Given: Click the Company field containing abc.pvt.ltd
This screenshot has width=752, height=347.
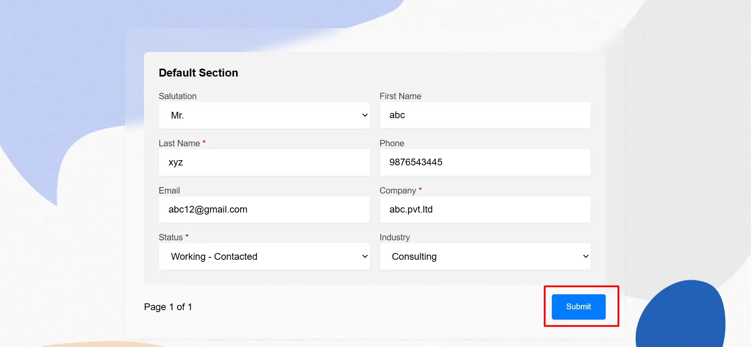Looking at the screenshot, I should coord(484,210).
